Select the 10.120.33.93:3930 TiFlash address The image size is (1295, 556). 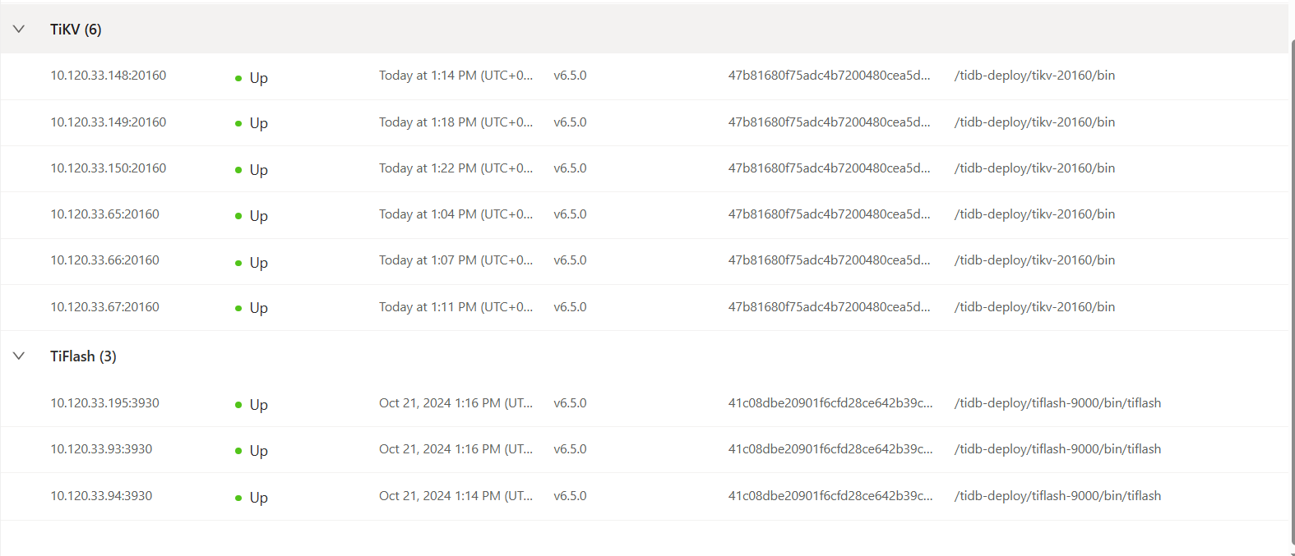[x=101, y=449]
